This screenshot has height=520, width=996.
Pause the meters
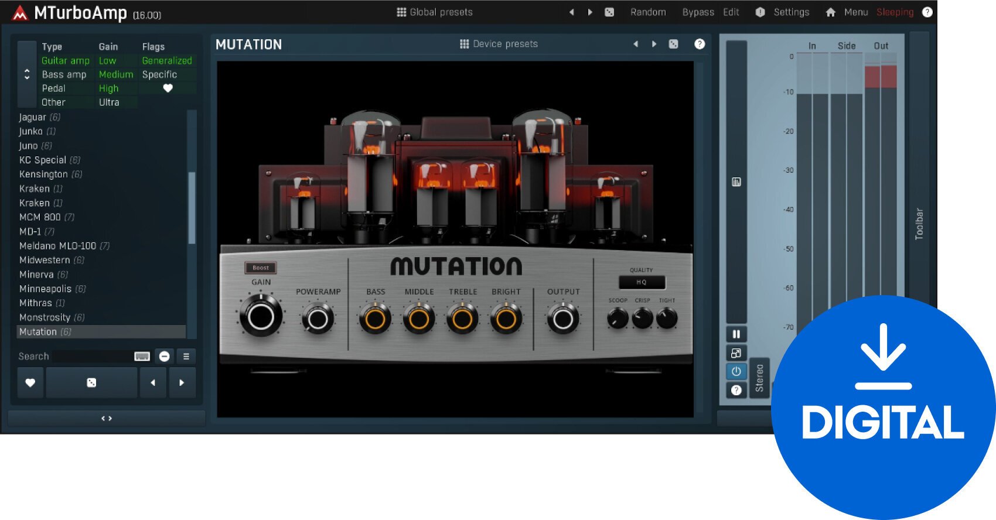736,334
